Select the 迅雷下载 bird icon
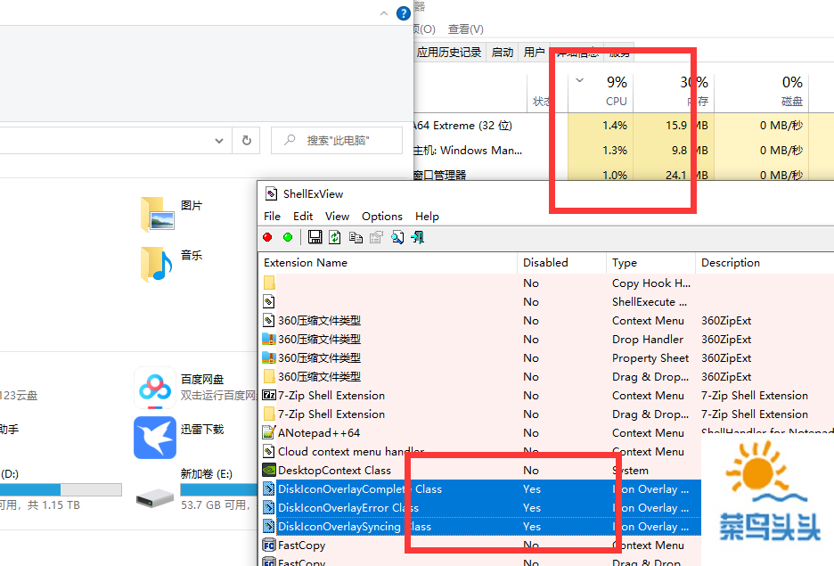The image size is (834, 566). [x=155, y=438]
